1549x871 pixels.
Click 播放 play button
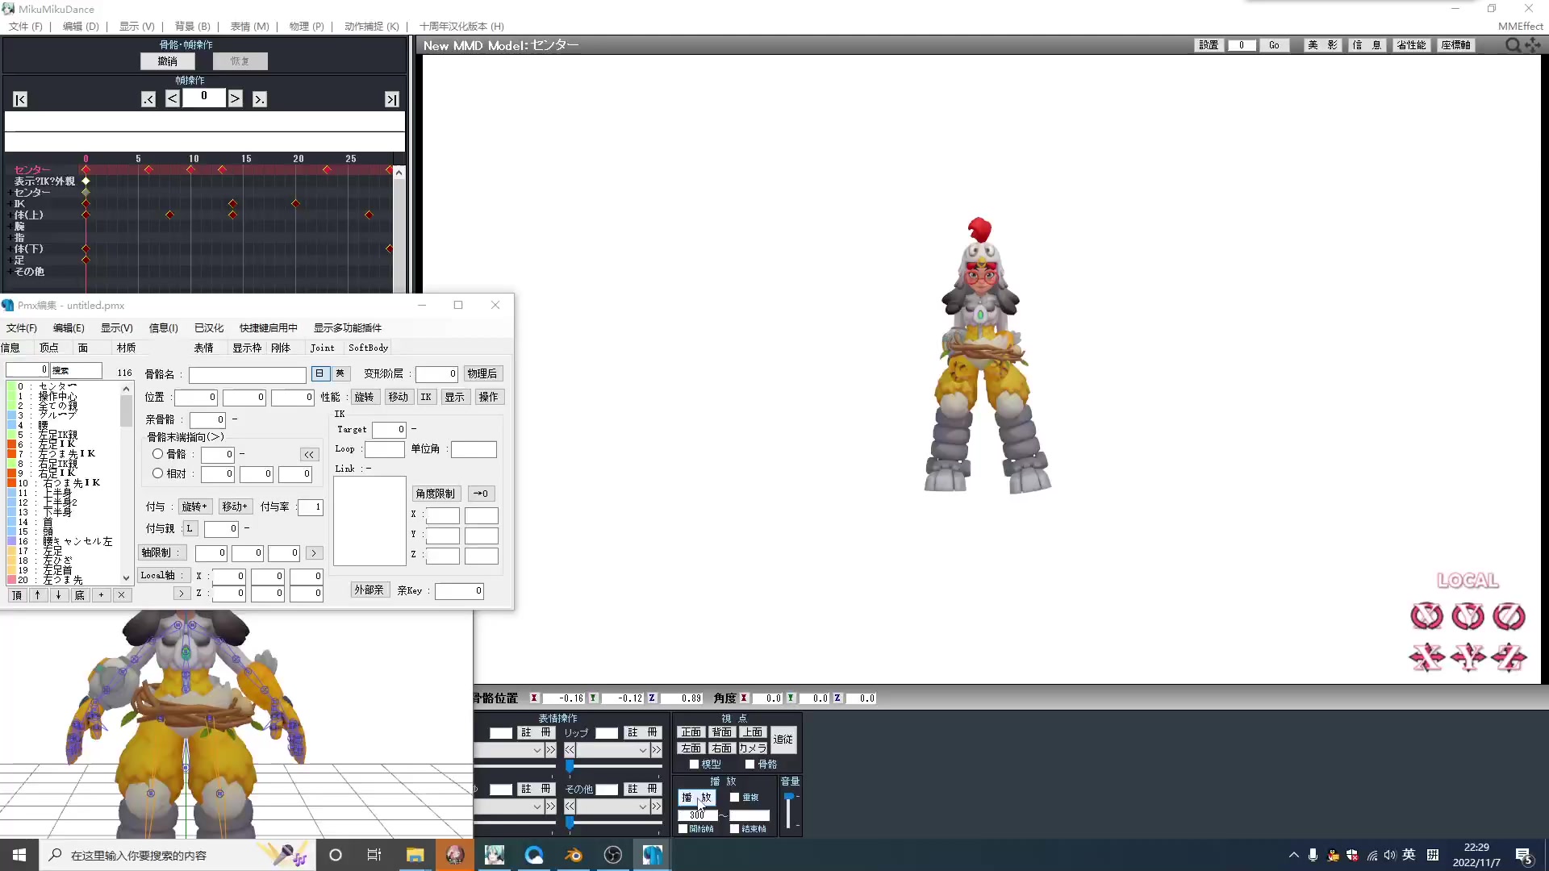(x=696, y=797)
